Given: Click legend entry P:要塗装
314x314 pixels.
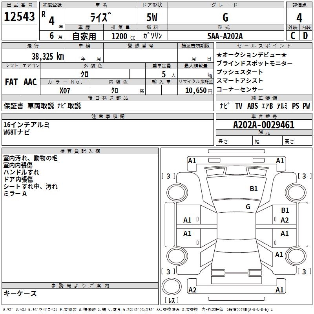Looking at the screenshot, I should (68, 309).
